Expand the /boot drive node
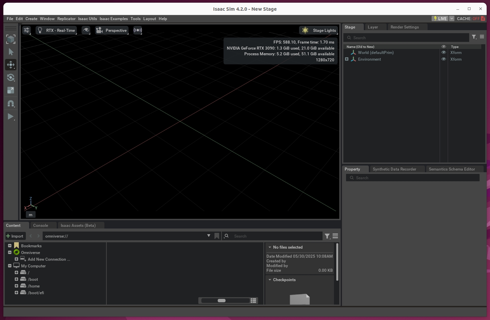490x320 pixels. coord(16,279)
